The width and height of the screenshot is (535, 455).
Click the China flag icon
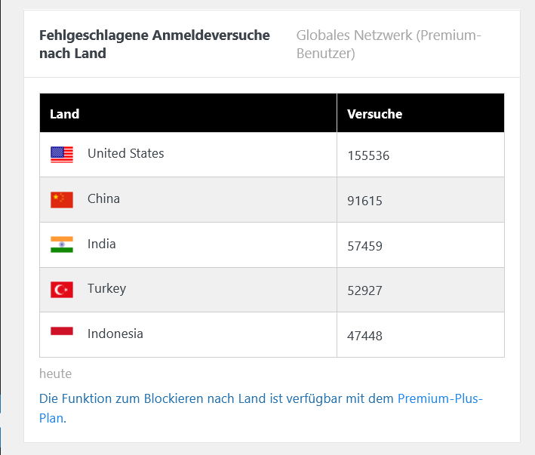coord(62,200)
